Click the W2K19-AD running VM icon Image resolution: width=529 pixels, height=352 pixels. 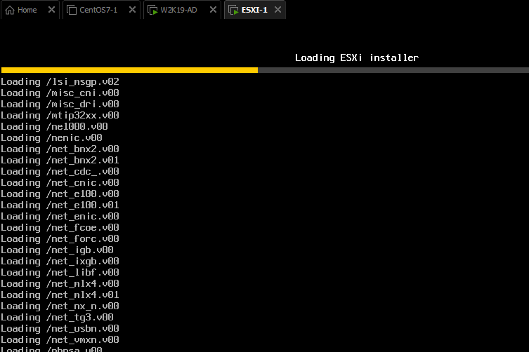tap(152, 10)
